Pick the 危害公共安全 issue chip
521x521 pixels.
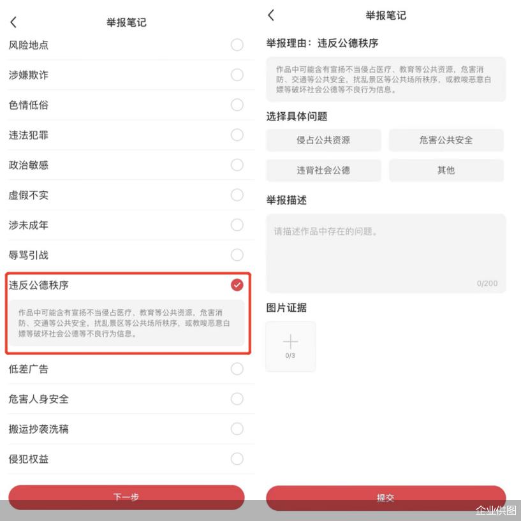[446, 140]
